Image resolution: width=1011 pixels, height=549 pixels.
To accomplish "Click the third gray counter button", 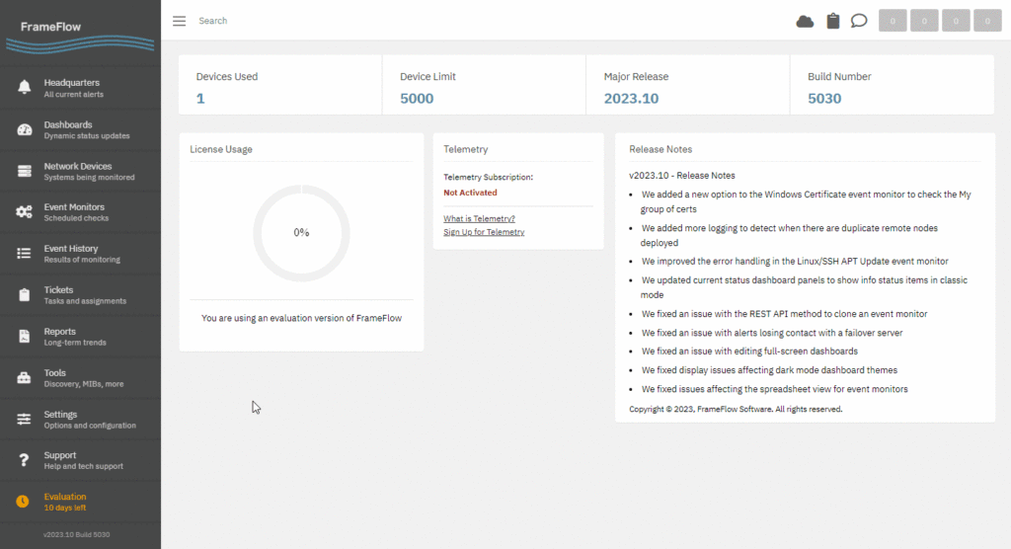I will click(956, 21).
